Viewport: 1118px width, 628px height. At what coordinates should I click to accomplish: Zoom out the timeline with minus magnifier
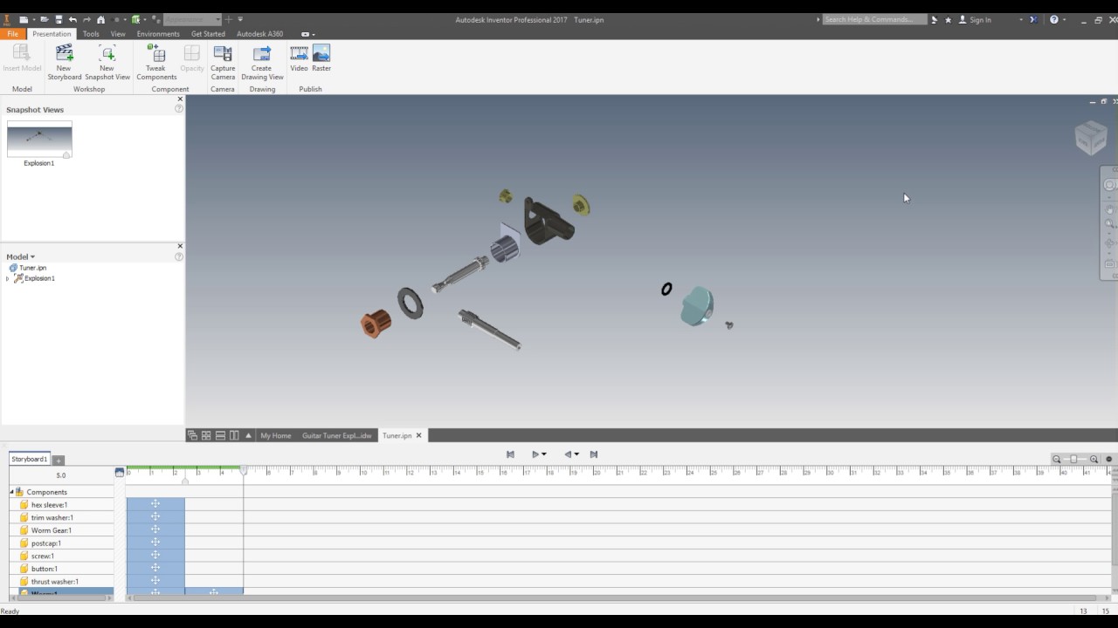[x=1057, y=460]
